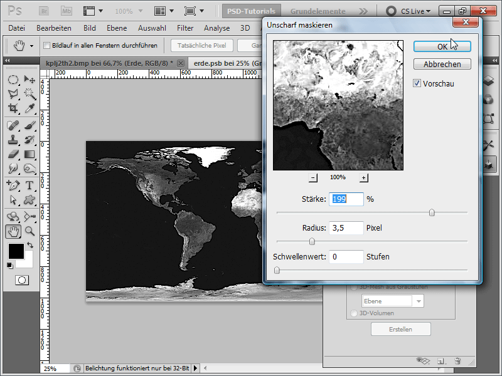Viewport: 502px width, 376px height.
Task: Toggle Vorschau checkbox in dialog
Action: [x=417, y=83]
